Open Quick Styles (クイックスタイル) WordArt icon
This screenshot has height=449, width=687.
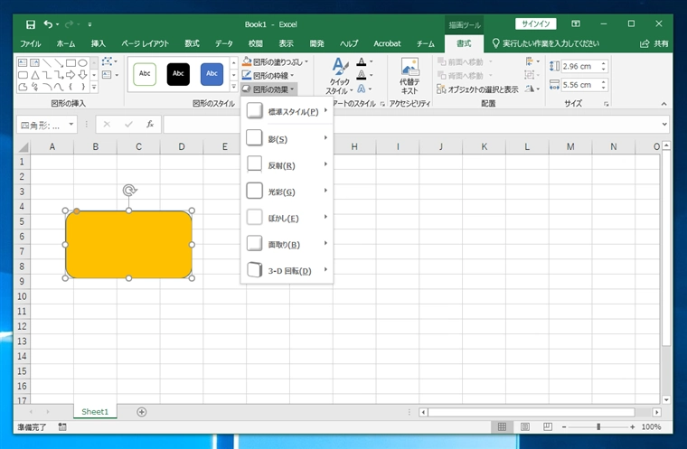339,68
